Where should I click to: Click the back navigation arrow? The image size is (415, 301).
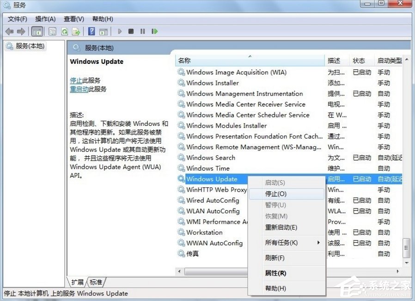point(9,31)
